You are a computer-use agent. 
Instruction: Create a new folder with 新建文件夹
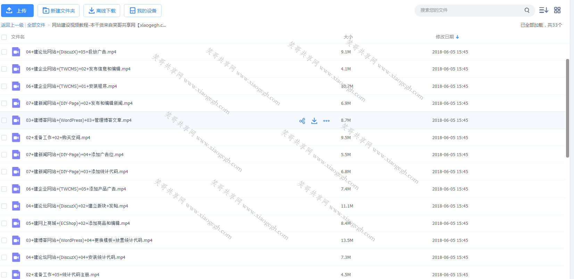[58, 10]
